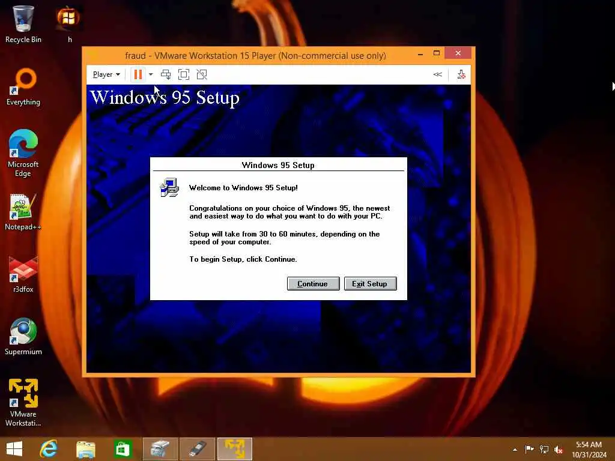Click Continue in Windows 95 Setup
The width and height of the screenshot is (615, 461).
(313, 283)
